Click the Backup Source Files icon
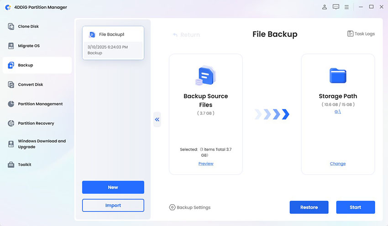Screen dimensions: 388x226 click(205, 76)
